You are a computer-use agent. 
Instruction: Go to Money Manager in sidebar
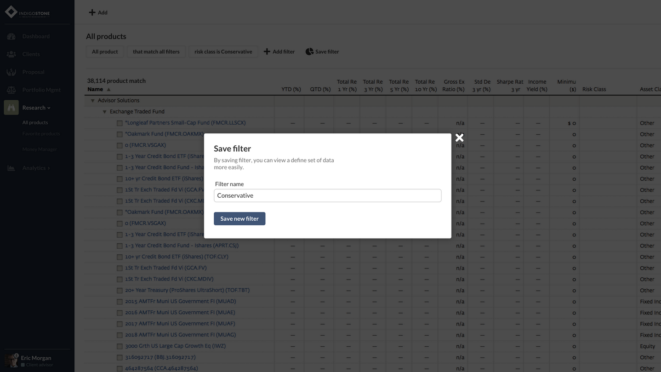coord(40,149)
